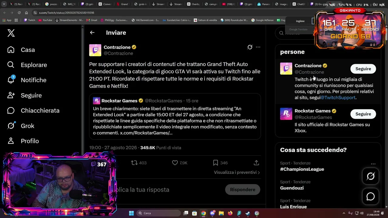This screenshot has height=218, width=388.
Task: Open the Task View taskbar icon
Action: (186, 213)
